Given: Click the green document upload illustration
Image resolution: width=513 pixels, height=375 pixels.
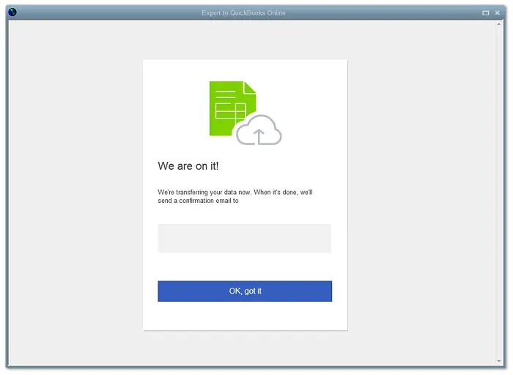Looking at the screenshot, I should (x=246, y=113).
